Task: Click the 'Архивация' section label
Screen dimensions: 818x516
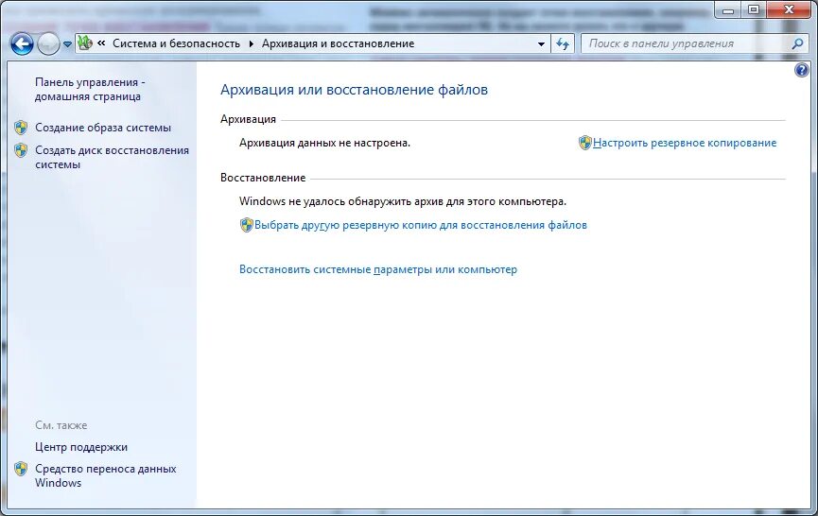Action: pos(248,119)
